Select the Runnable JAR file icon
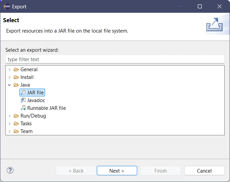Screen dimensions: 230x182 [23, 108]
